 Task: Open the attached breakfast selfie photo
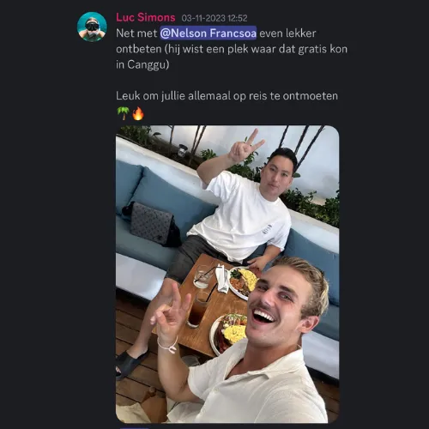pyautogui.click(x=227, y=274)
